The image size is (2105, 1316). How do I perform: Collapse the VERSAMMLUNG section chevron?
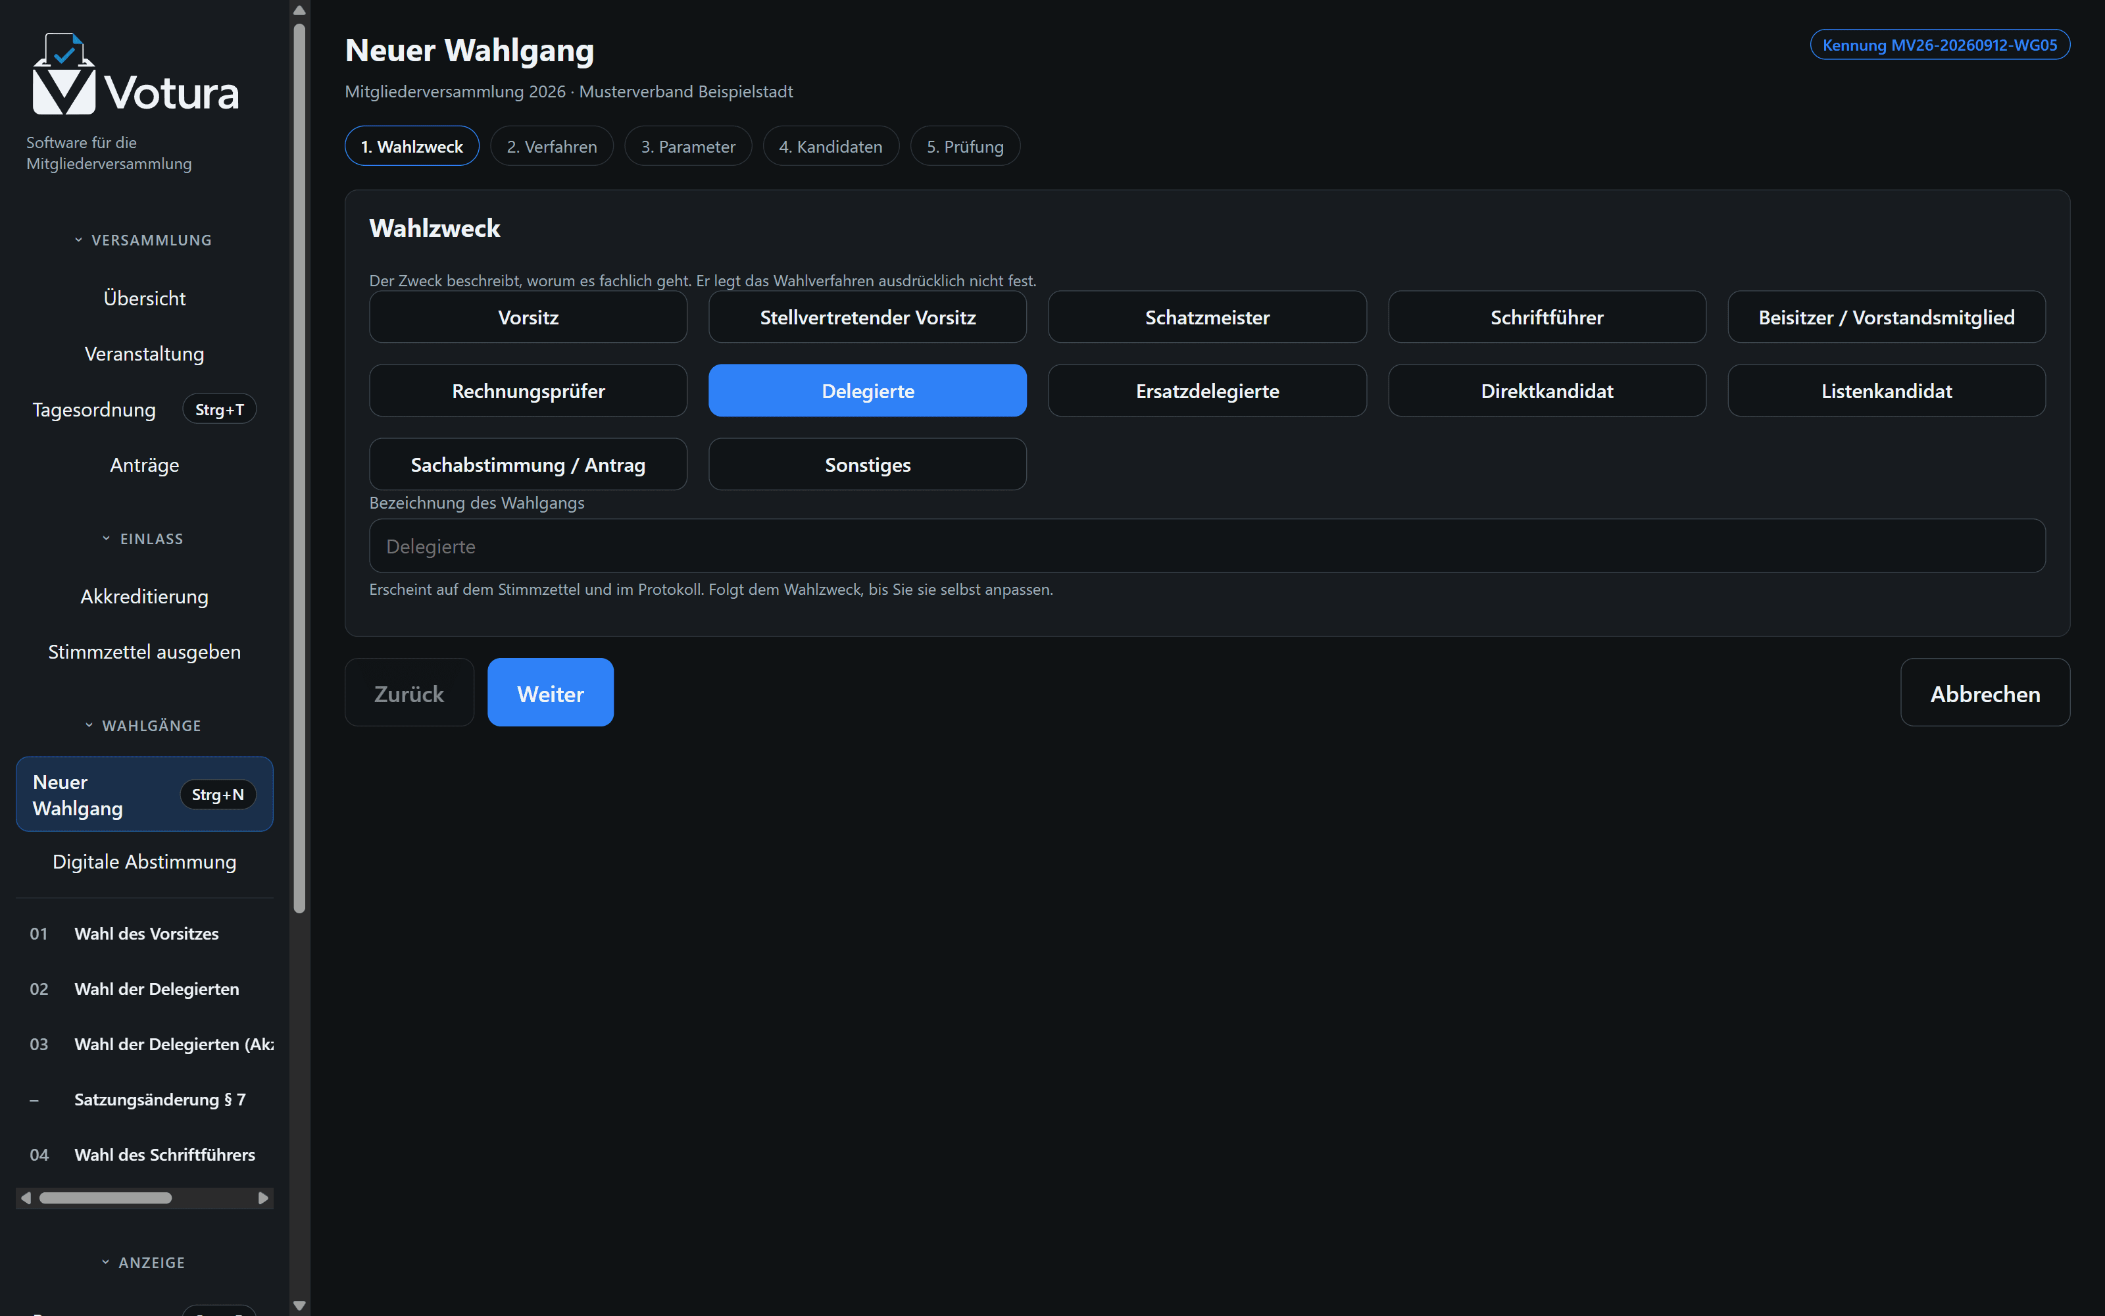(x=78, y=240)
